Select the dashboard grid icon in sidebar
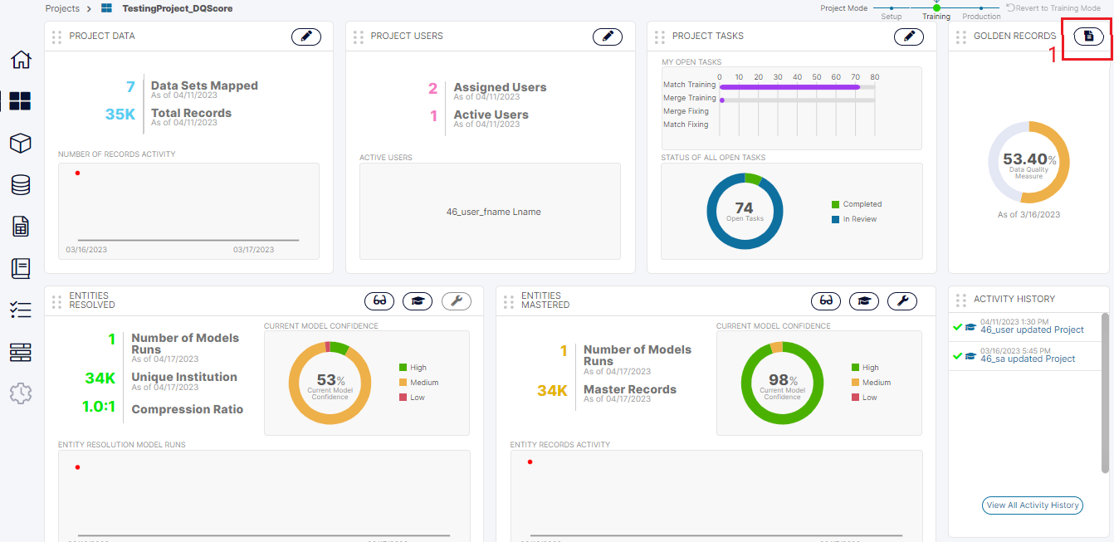This screenshot has height=542, width=1114. pos(21,101)
